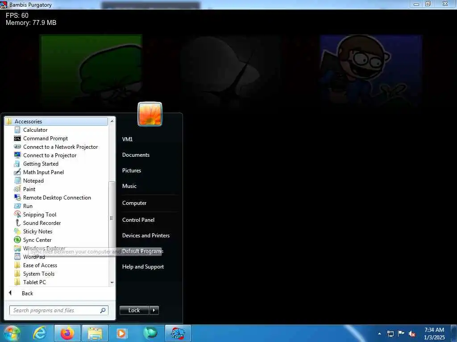Image resolution: width=457 pixels, height=342 pixels.
Task: Open Internet Explorer from taskbar
Action: [40, 333]
